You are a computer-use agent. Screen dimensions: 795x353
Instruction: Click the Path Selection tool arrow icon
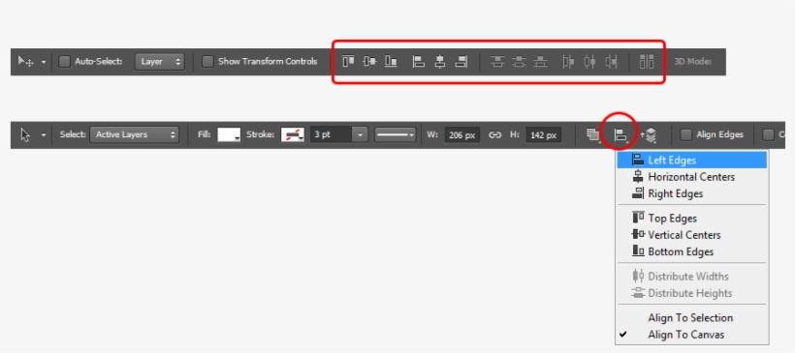point(25,134)
